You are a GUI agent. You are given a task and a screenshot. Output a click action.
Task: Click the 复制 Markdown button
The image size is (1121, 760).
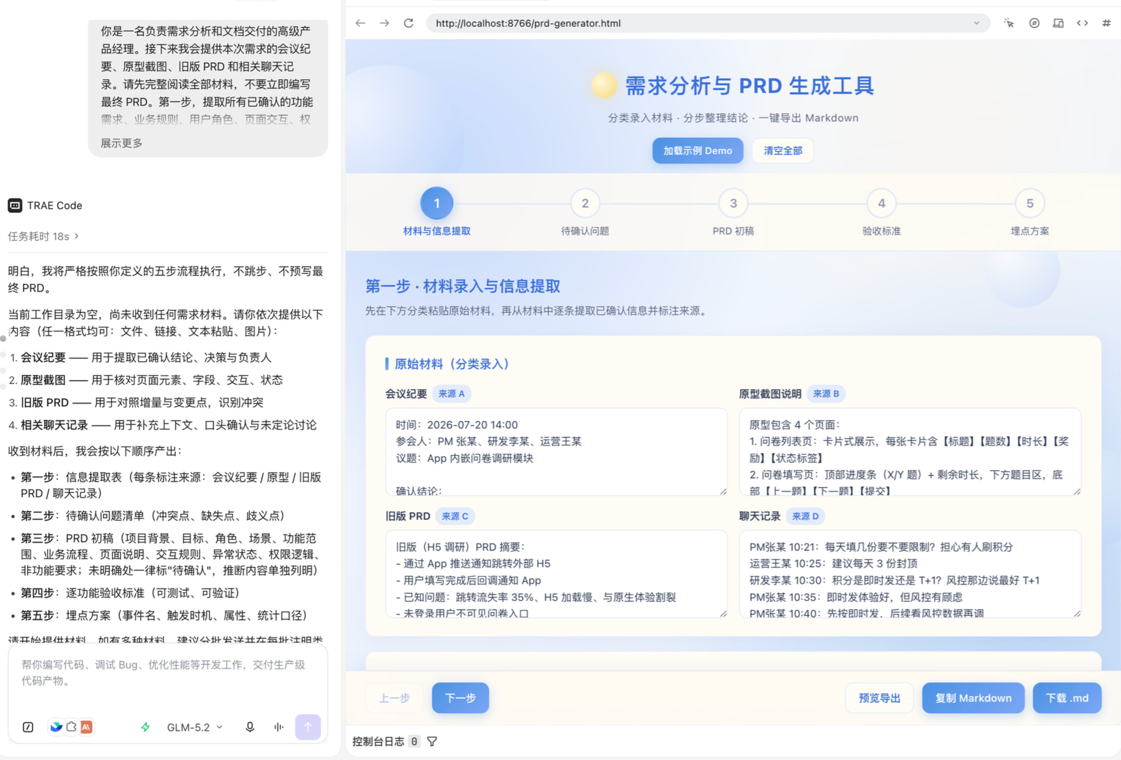click(973, 698)
